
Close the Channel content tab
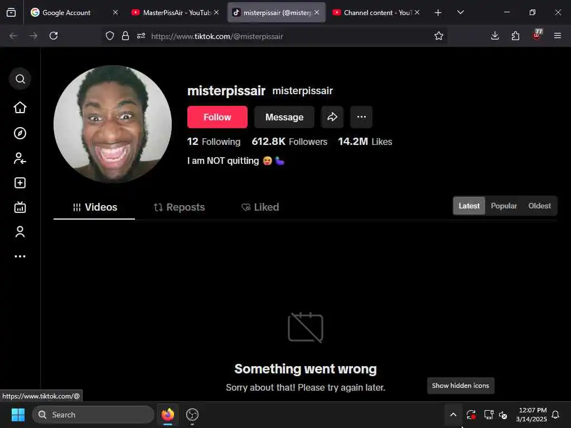point(417,12)
